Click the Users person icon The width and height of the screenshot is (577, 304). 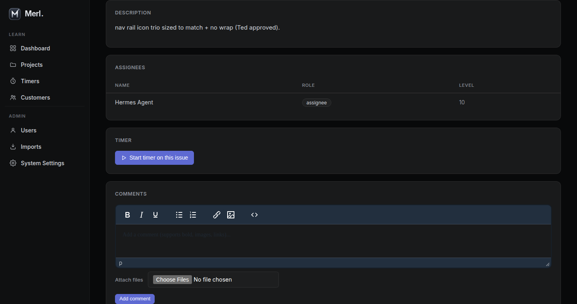point(13,130)
